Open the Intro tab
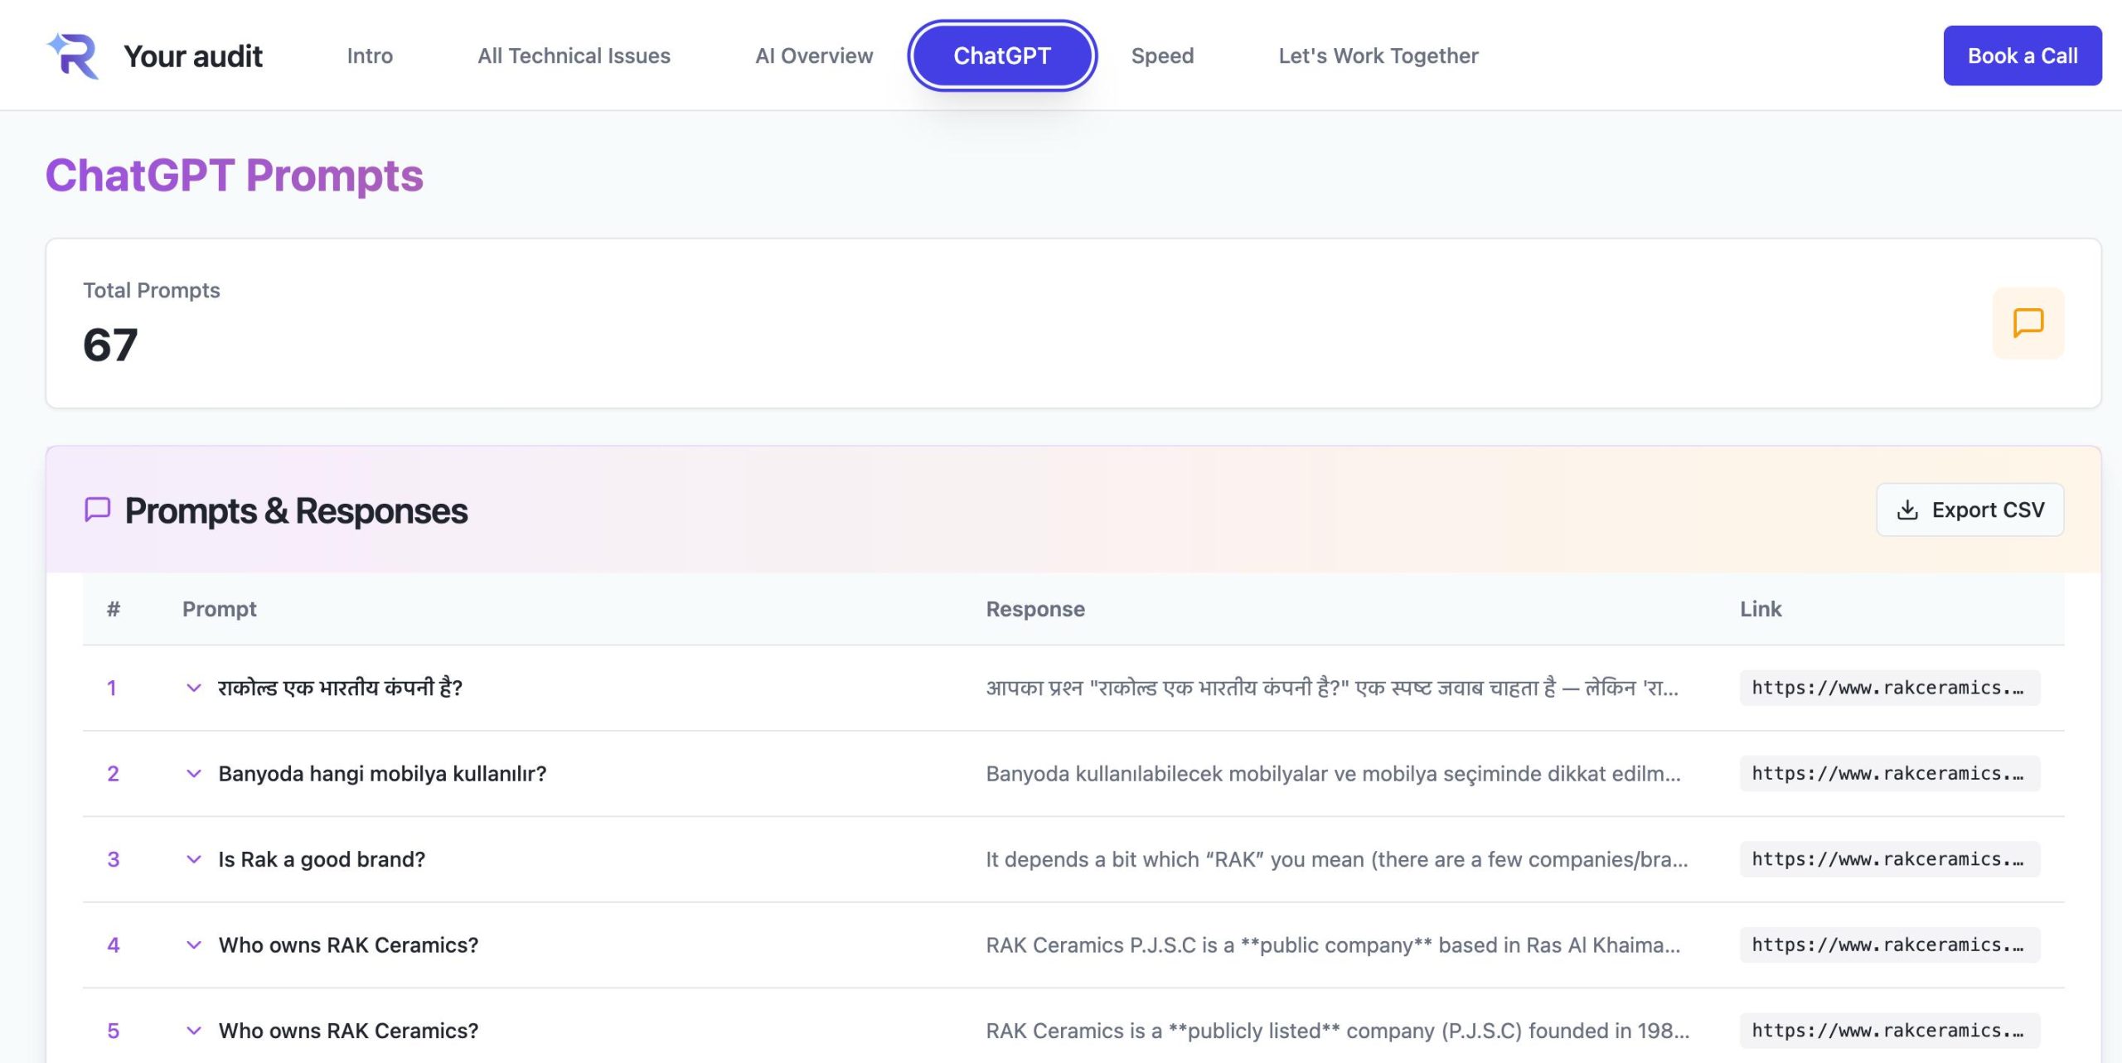This screenshot has width=2122, height=1063. [x=370, y=56]
